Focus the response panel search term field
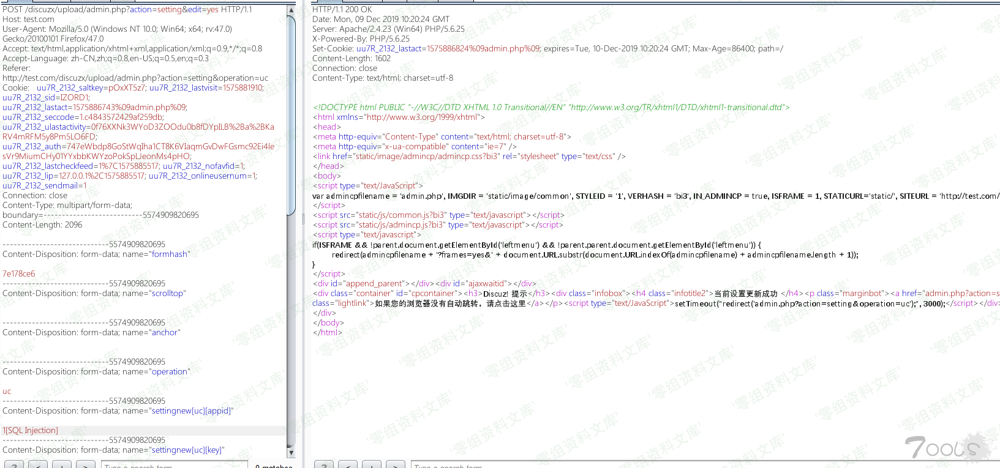 tap(704, 465)
